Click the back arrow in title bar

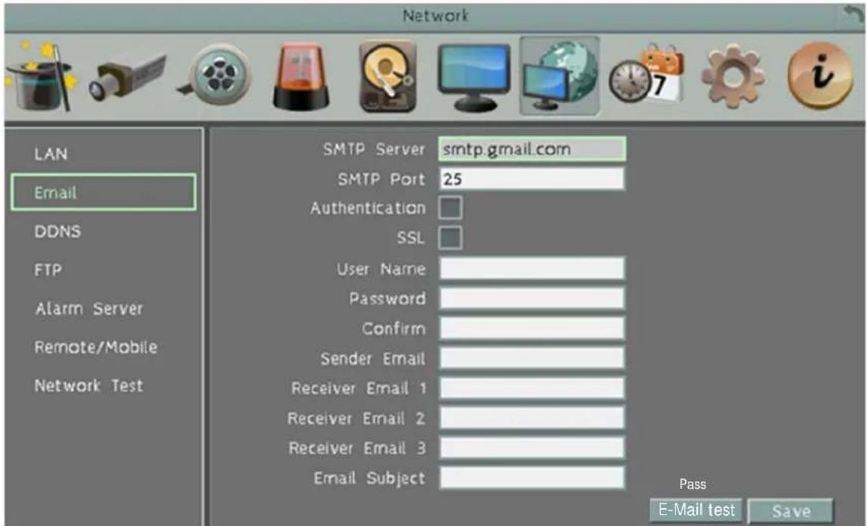pyautogui.click(x=853, y=15)
